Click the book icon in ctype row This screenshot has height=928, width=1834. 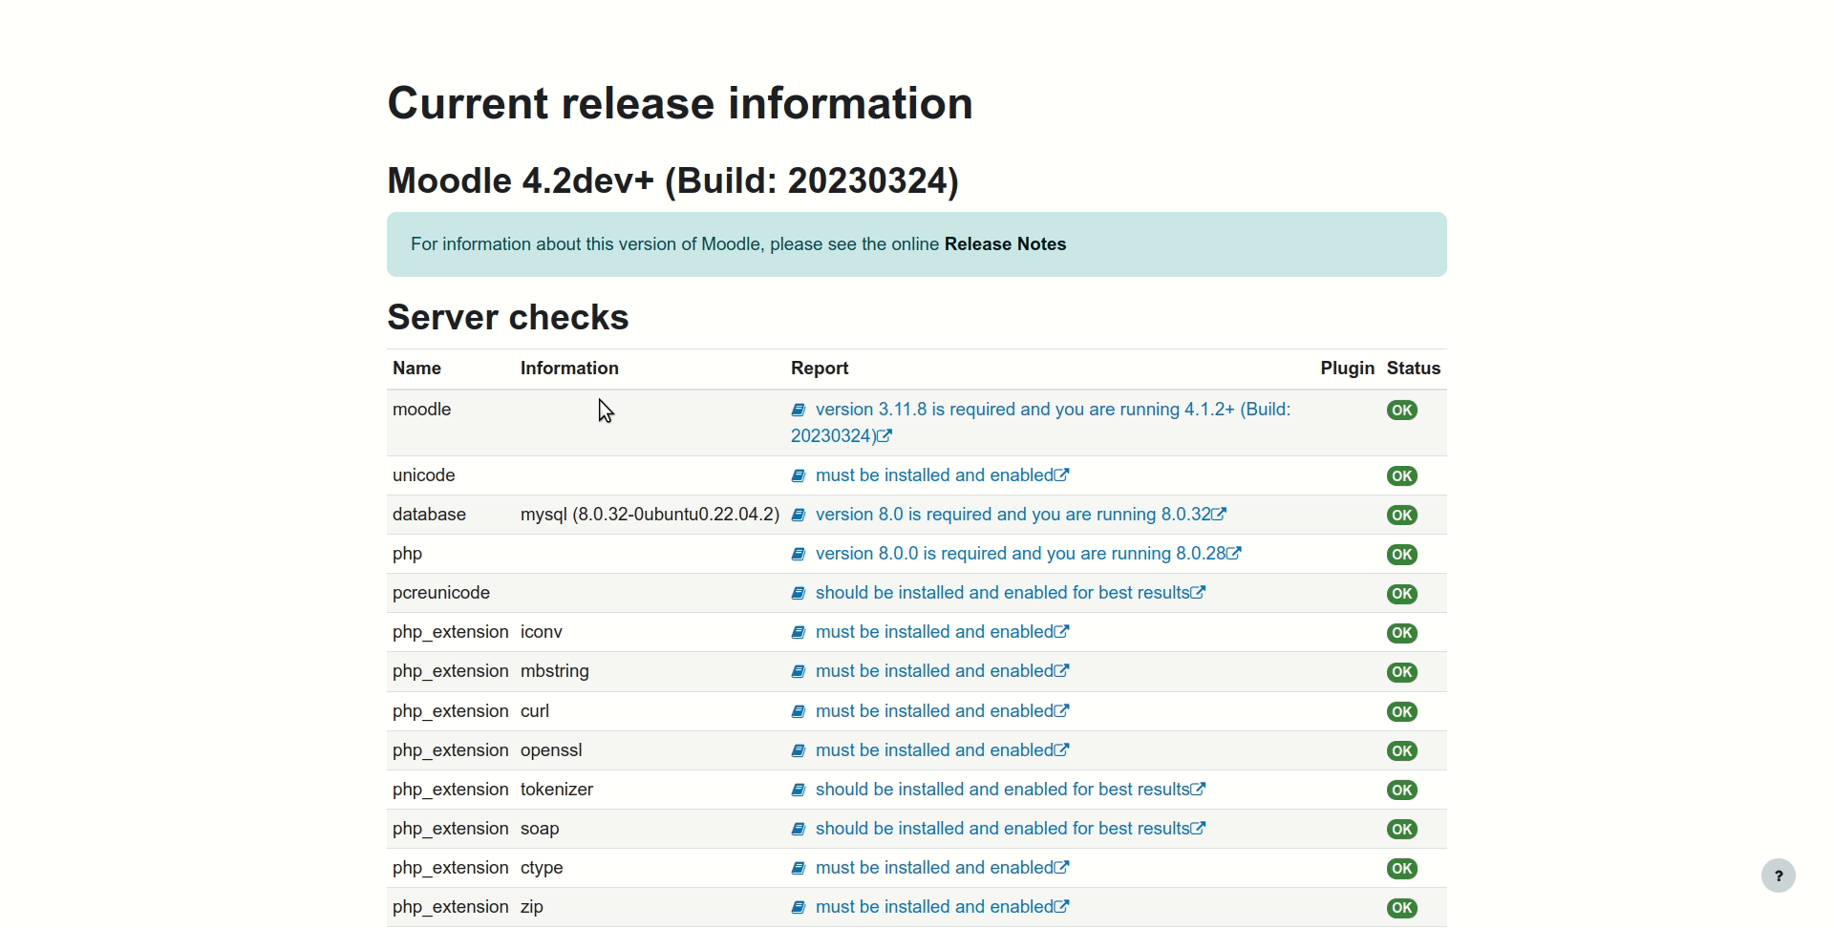tap(799, 869)
